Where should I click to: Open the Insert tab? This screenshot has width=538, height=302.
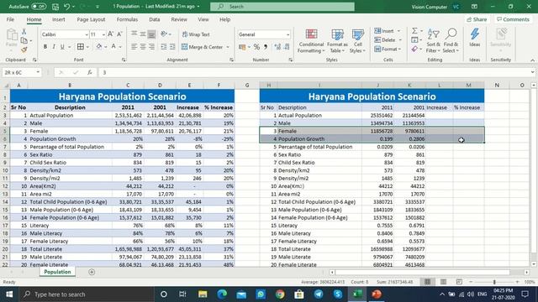(x=59, y=19)
